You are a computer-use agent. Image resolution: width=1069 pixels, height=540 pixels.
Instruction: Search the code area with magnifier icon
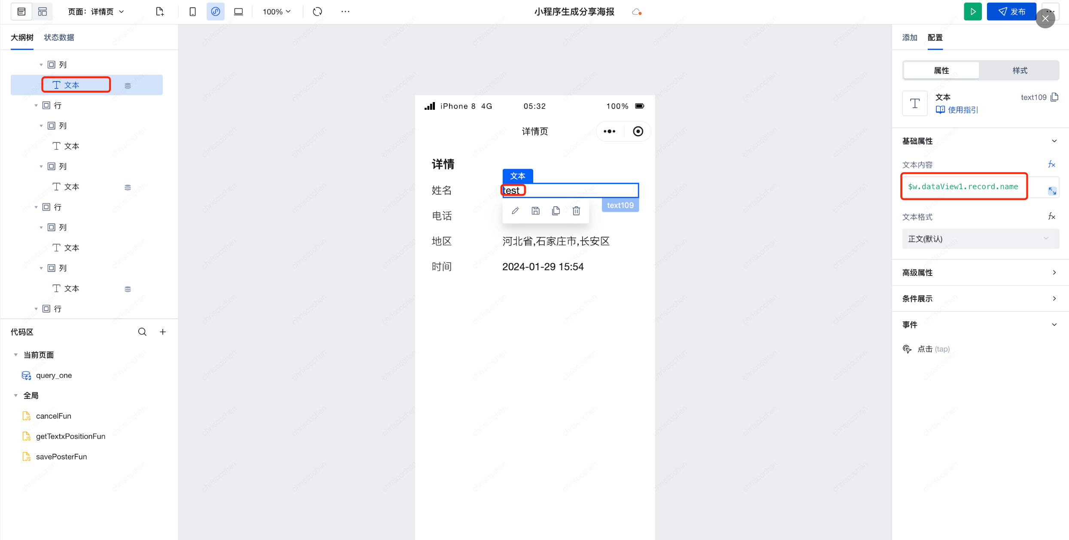[142, 332]
